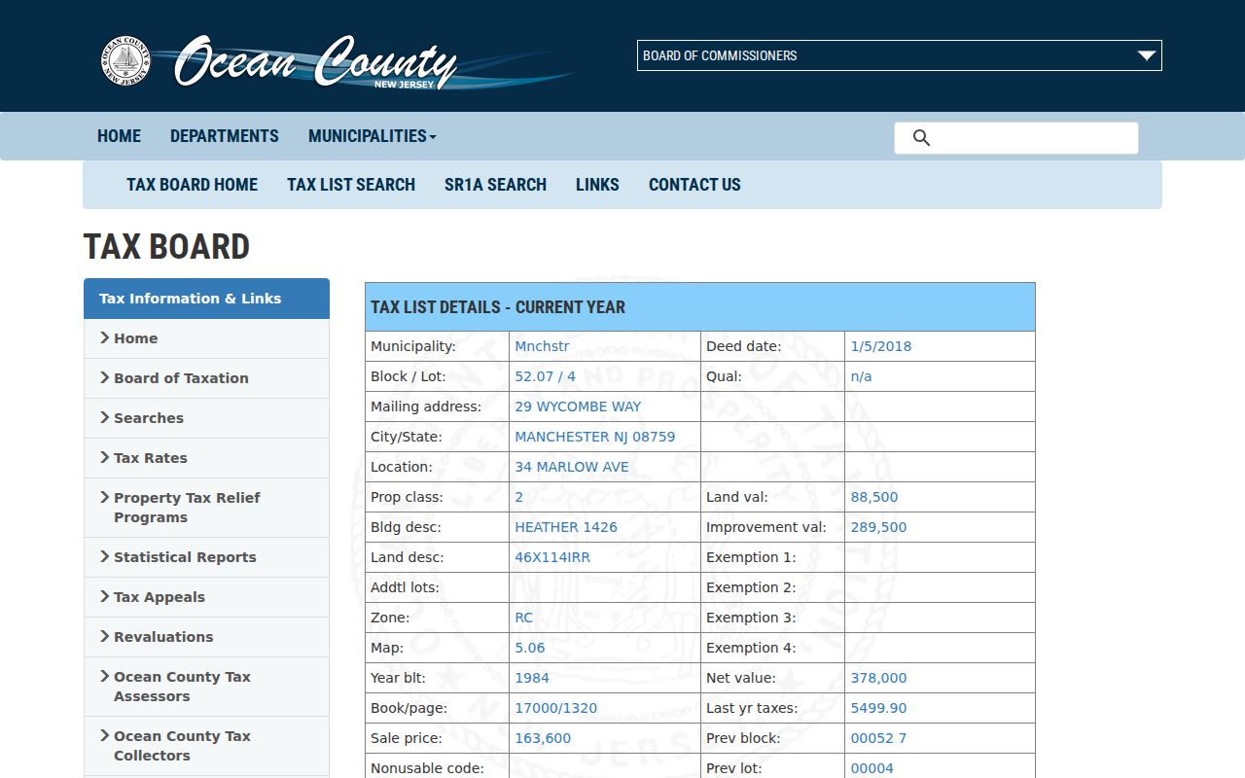This screenshot has width=1245, height=778.
Task: Click improvement value 289,500
Action: [x=878, y=527]
